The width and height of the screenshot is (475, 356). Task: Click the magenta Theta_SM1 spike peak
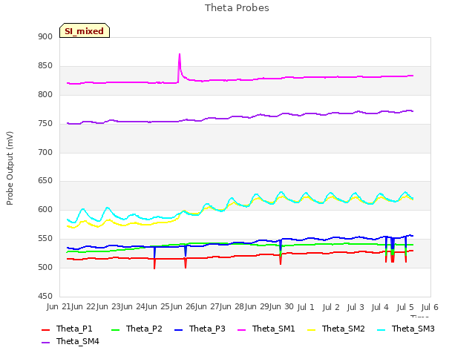pyautogui.click(x=180, y=54)
